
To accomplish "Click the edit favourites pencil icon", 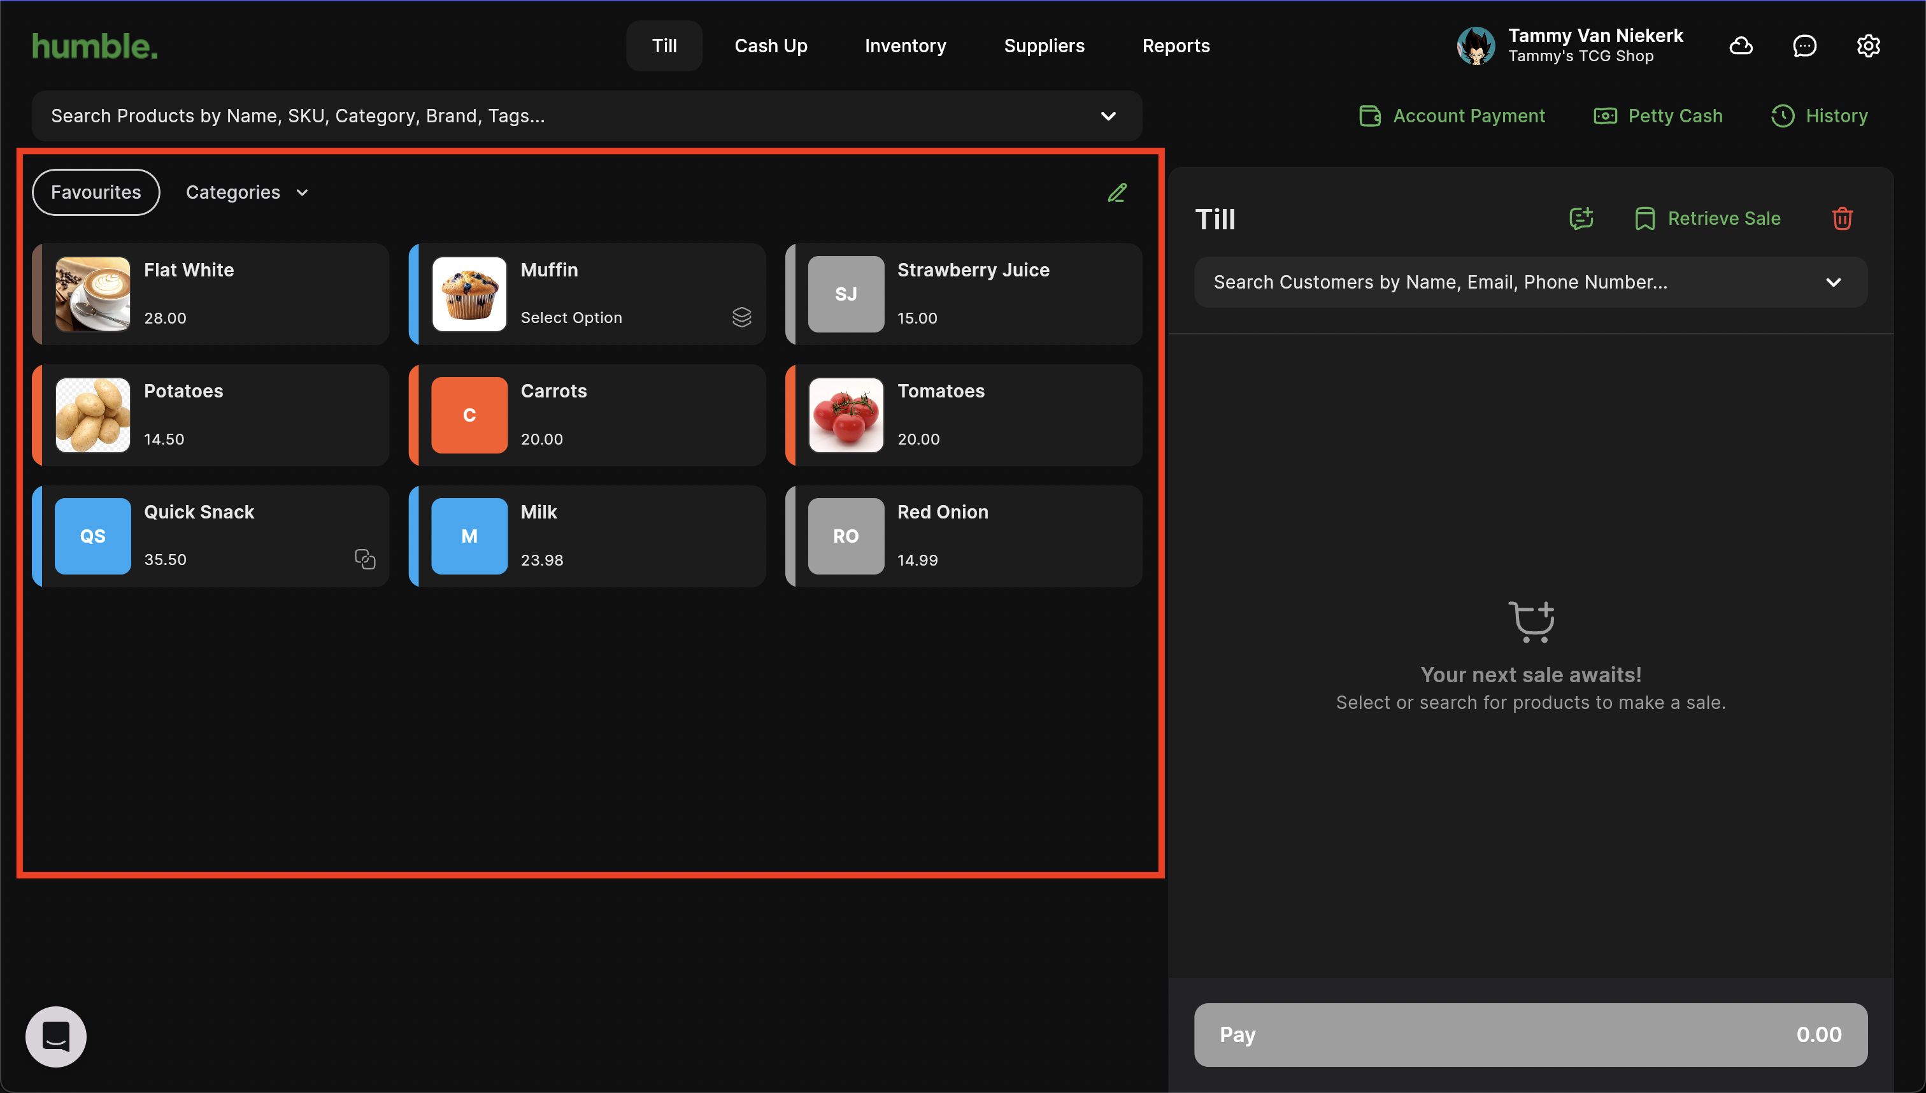I will (1117, 193).
